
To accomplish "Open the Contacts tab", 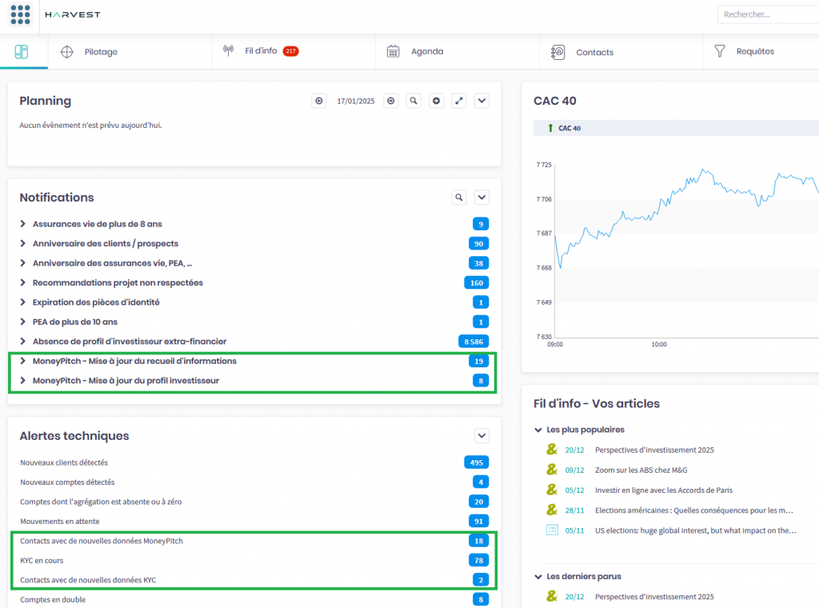I will [594, 53].
